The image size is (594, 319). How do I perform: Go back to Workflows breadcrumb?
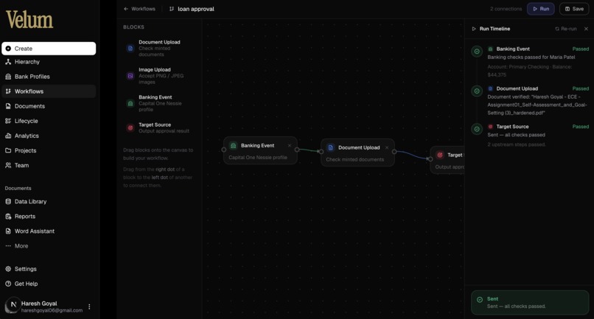click(139, 9)
